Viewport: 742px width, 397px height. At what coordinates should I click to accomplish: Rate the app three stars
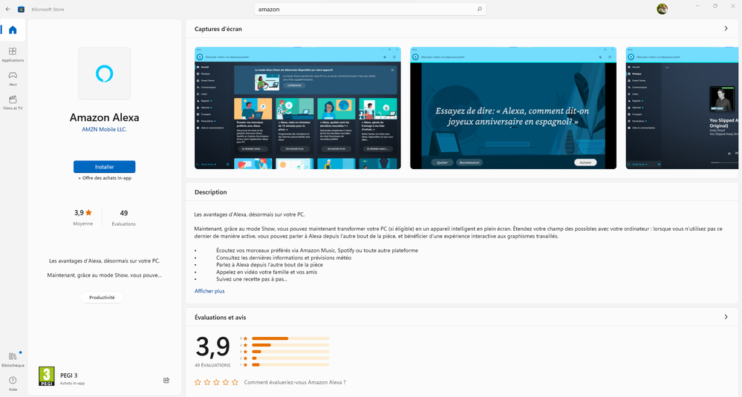(216, 382)
